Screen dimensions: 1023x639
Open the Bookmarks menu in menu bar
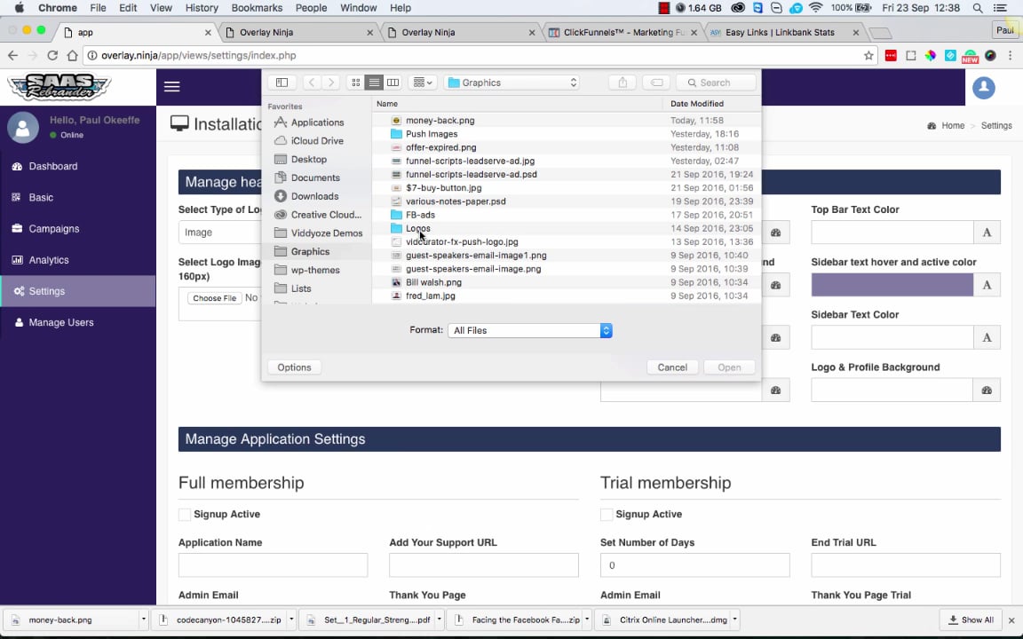click(257, 8)
